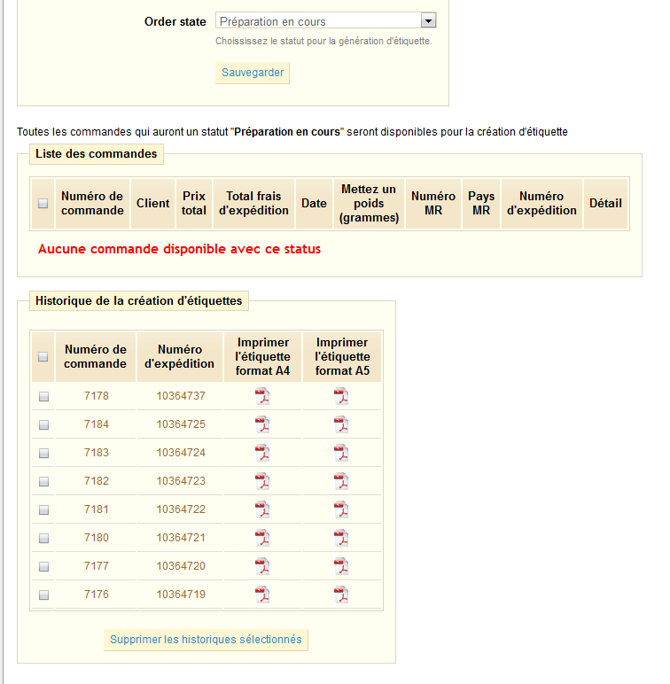Viewport: 670px width, 684px height.
Task: Open A5 label PDF for order 7184
Action: pyautogui.click(x=341, y=424)
